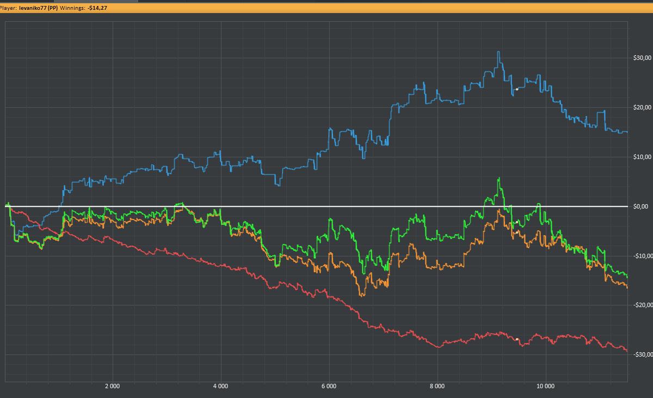Click the -$10,00 axis label
The width and height of the screenshot is (653, 398).
pyautogui.click(x=642, y=256)
